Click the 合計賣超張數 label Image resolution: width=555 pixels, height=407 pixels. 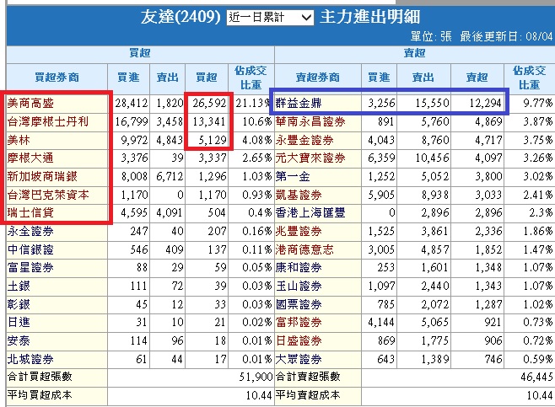pos(308,377)
